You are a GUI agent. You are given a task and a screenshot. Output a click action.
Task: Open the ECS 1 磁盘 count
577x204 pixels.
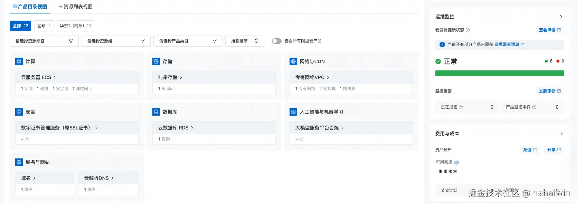pyautogui.click(x=43, y=89)
